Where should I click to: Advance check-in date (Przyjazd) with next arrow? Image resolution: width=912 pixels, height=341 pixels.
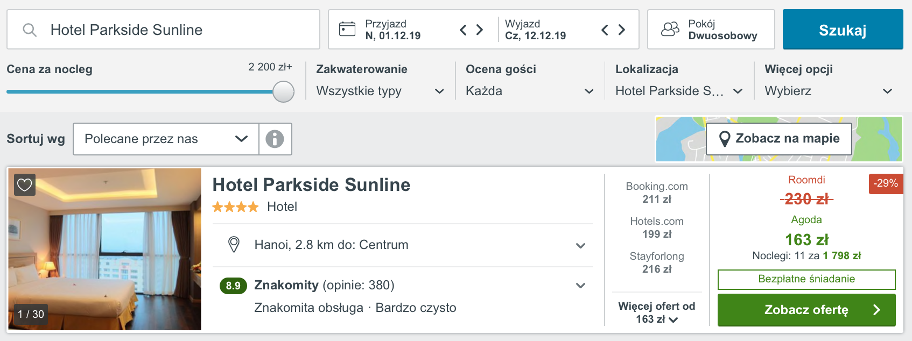point(480,30)
